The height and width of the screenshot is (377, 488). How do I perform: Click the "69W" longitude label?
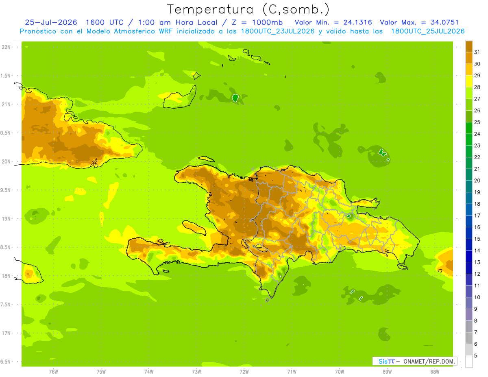[x=387, y=371]
